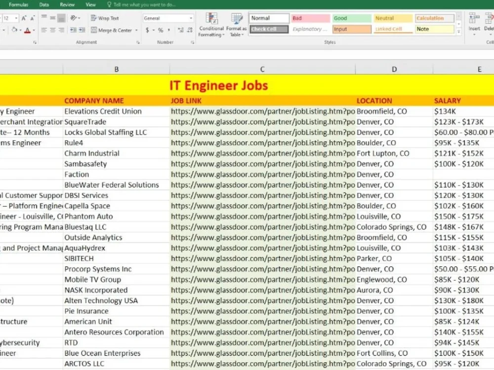This screenshot has height=370, width=494.
Task: Open the font size dropdown
Action: pyautogui.click(x=16, y=18)
